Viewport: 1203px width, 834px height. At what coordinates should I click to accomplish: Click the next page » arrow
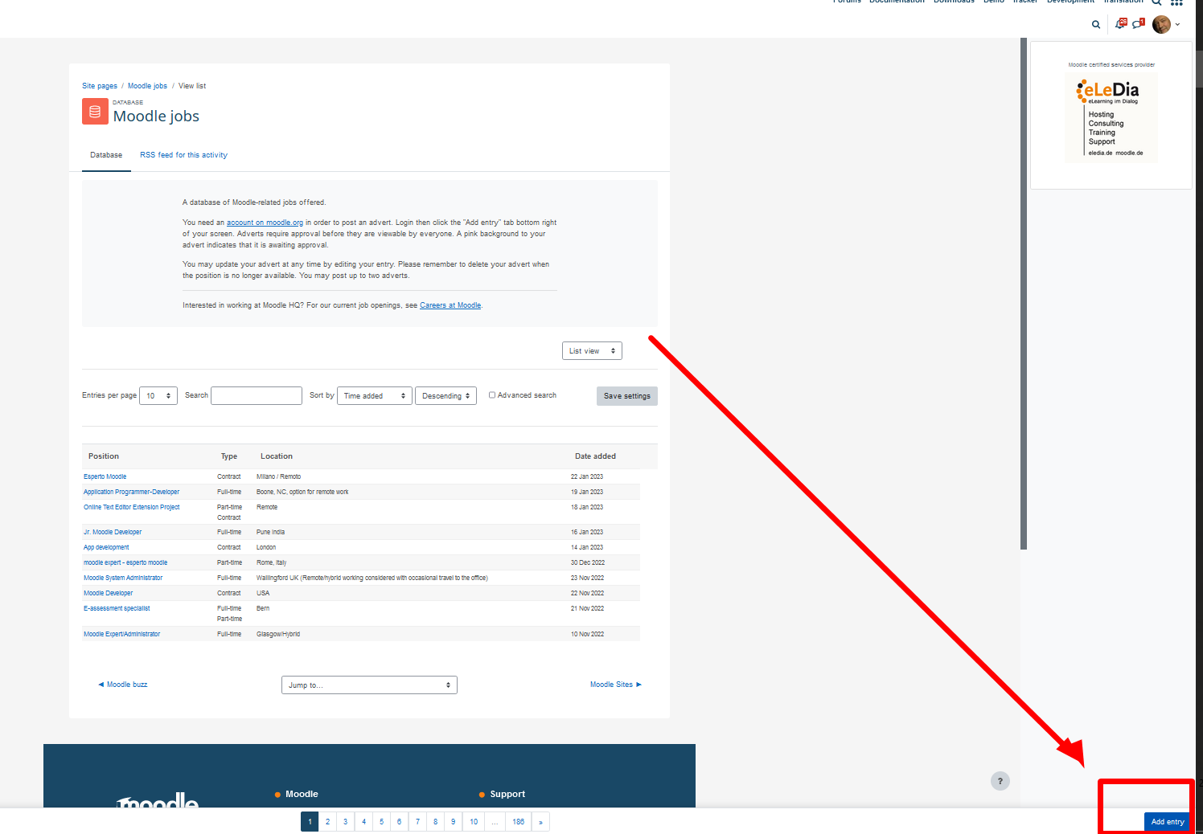click(540, 822)
